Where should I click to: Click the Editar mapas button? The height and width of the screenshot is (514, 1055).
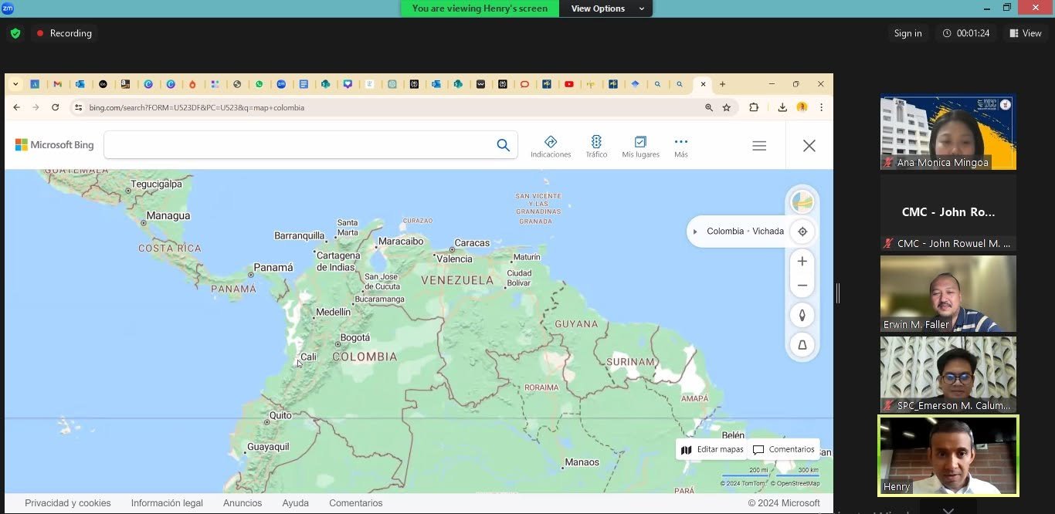712,450
